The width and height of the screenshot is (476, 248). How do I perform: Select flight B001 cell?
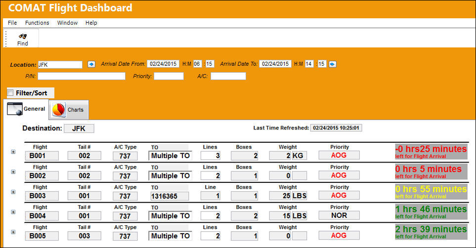42,156
